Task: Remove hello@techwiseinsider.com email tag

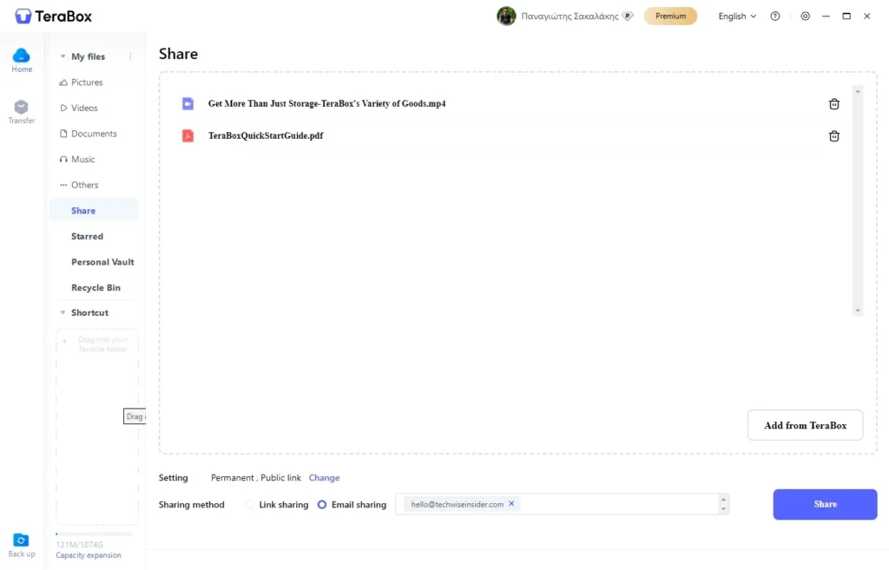Action: click(x=511, y=504)
